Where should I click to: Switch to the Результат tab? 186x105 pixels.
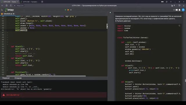6,78
